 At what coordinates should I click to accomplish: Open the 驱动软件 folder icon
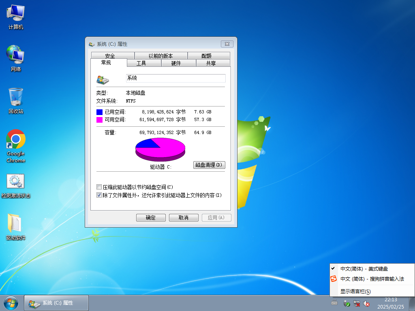[16, 227]
